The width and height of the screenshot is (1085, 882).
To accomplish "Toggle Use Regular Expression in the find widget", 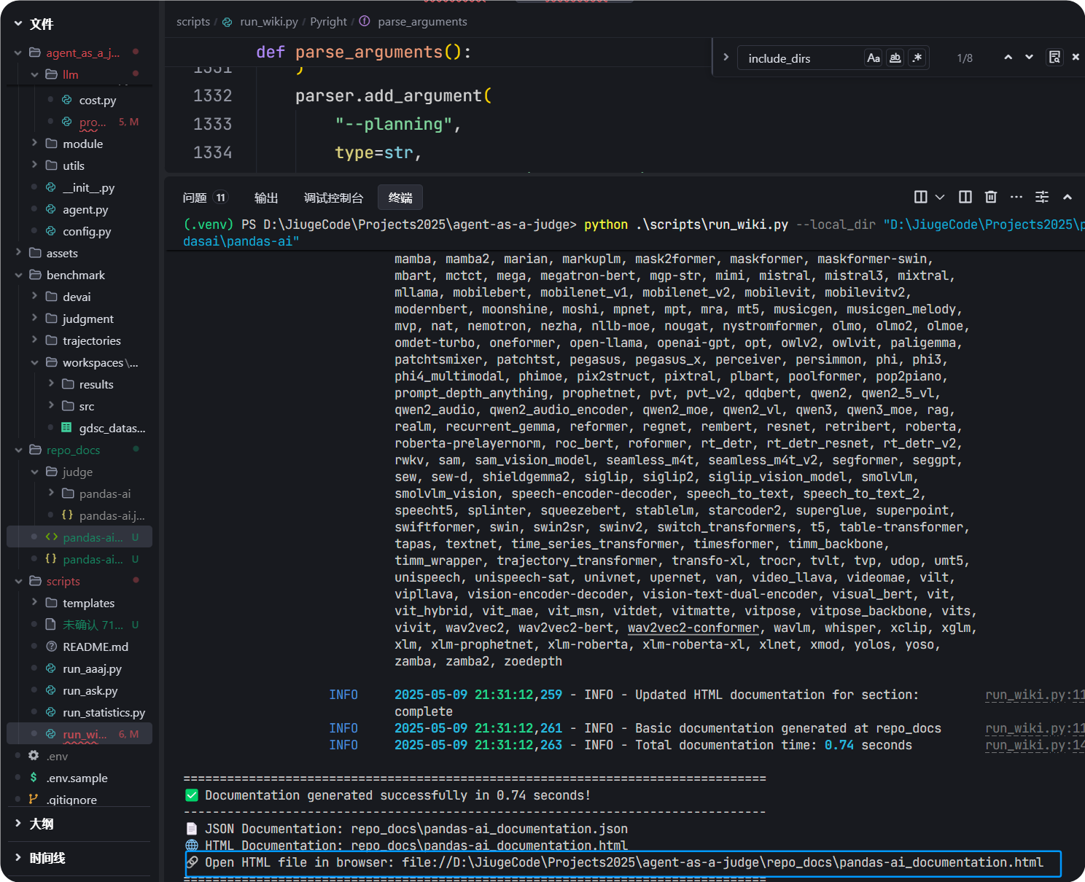I will point(917,58).
